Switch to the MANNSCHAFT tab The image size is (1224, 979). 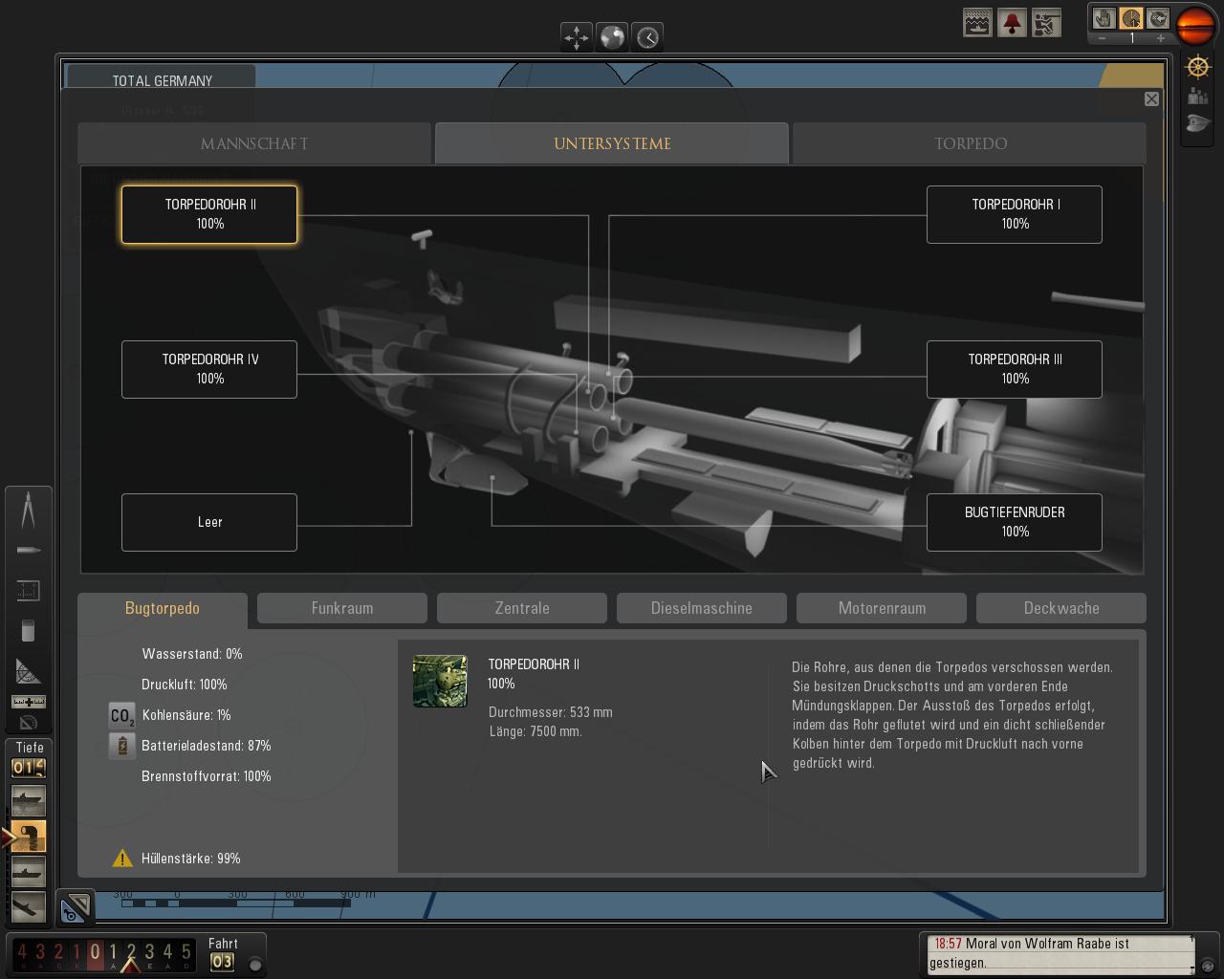(254, 143)
